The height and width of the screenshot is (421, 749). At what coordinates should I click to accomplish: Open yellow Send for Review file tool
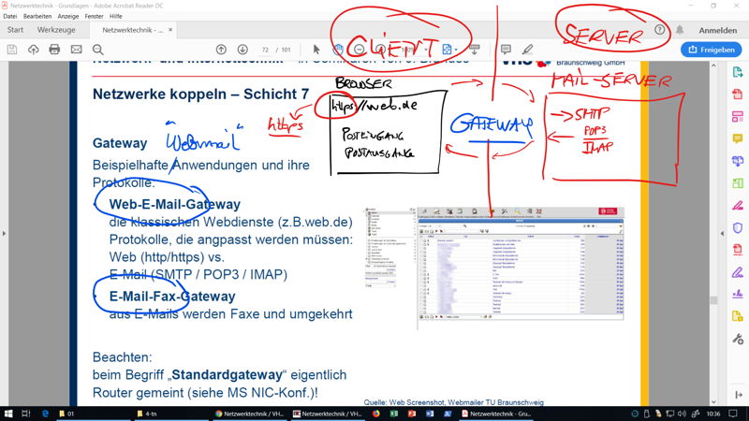(x=737, y=316)
